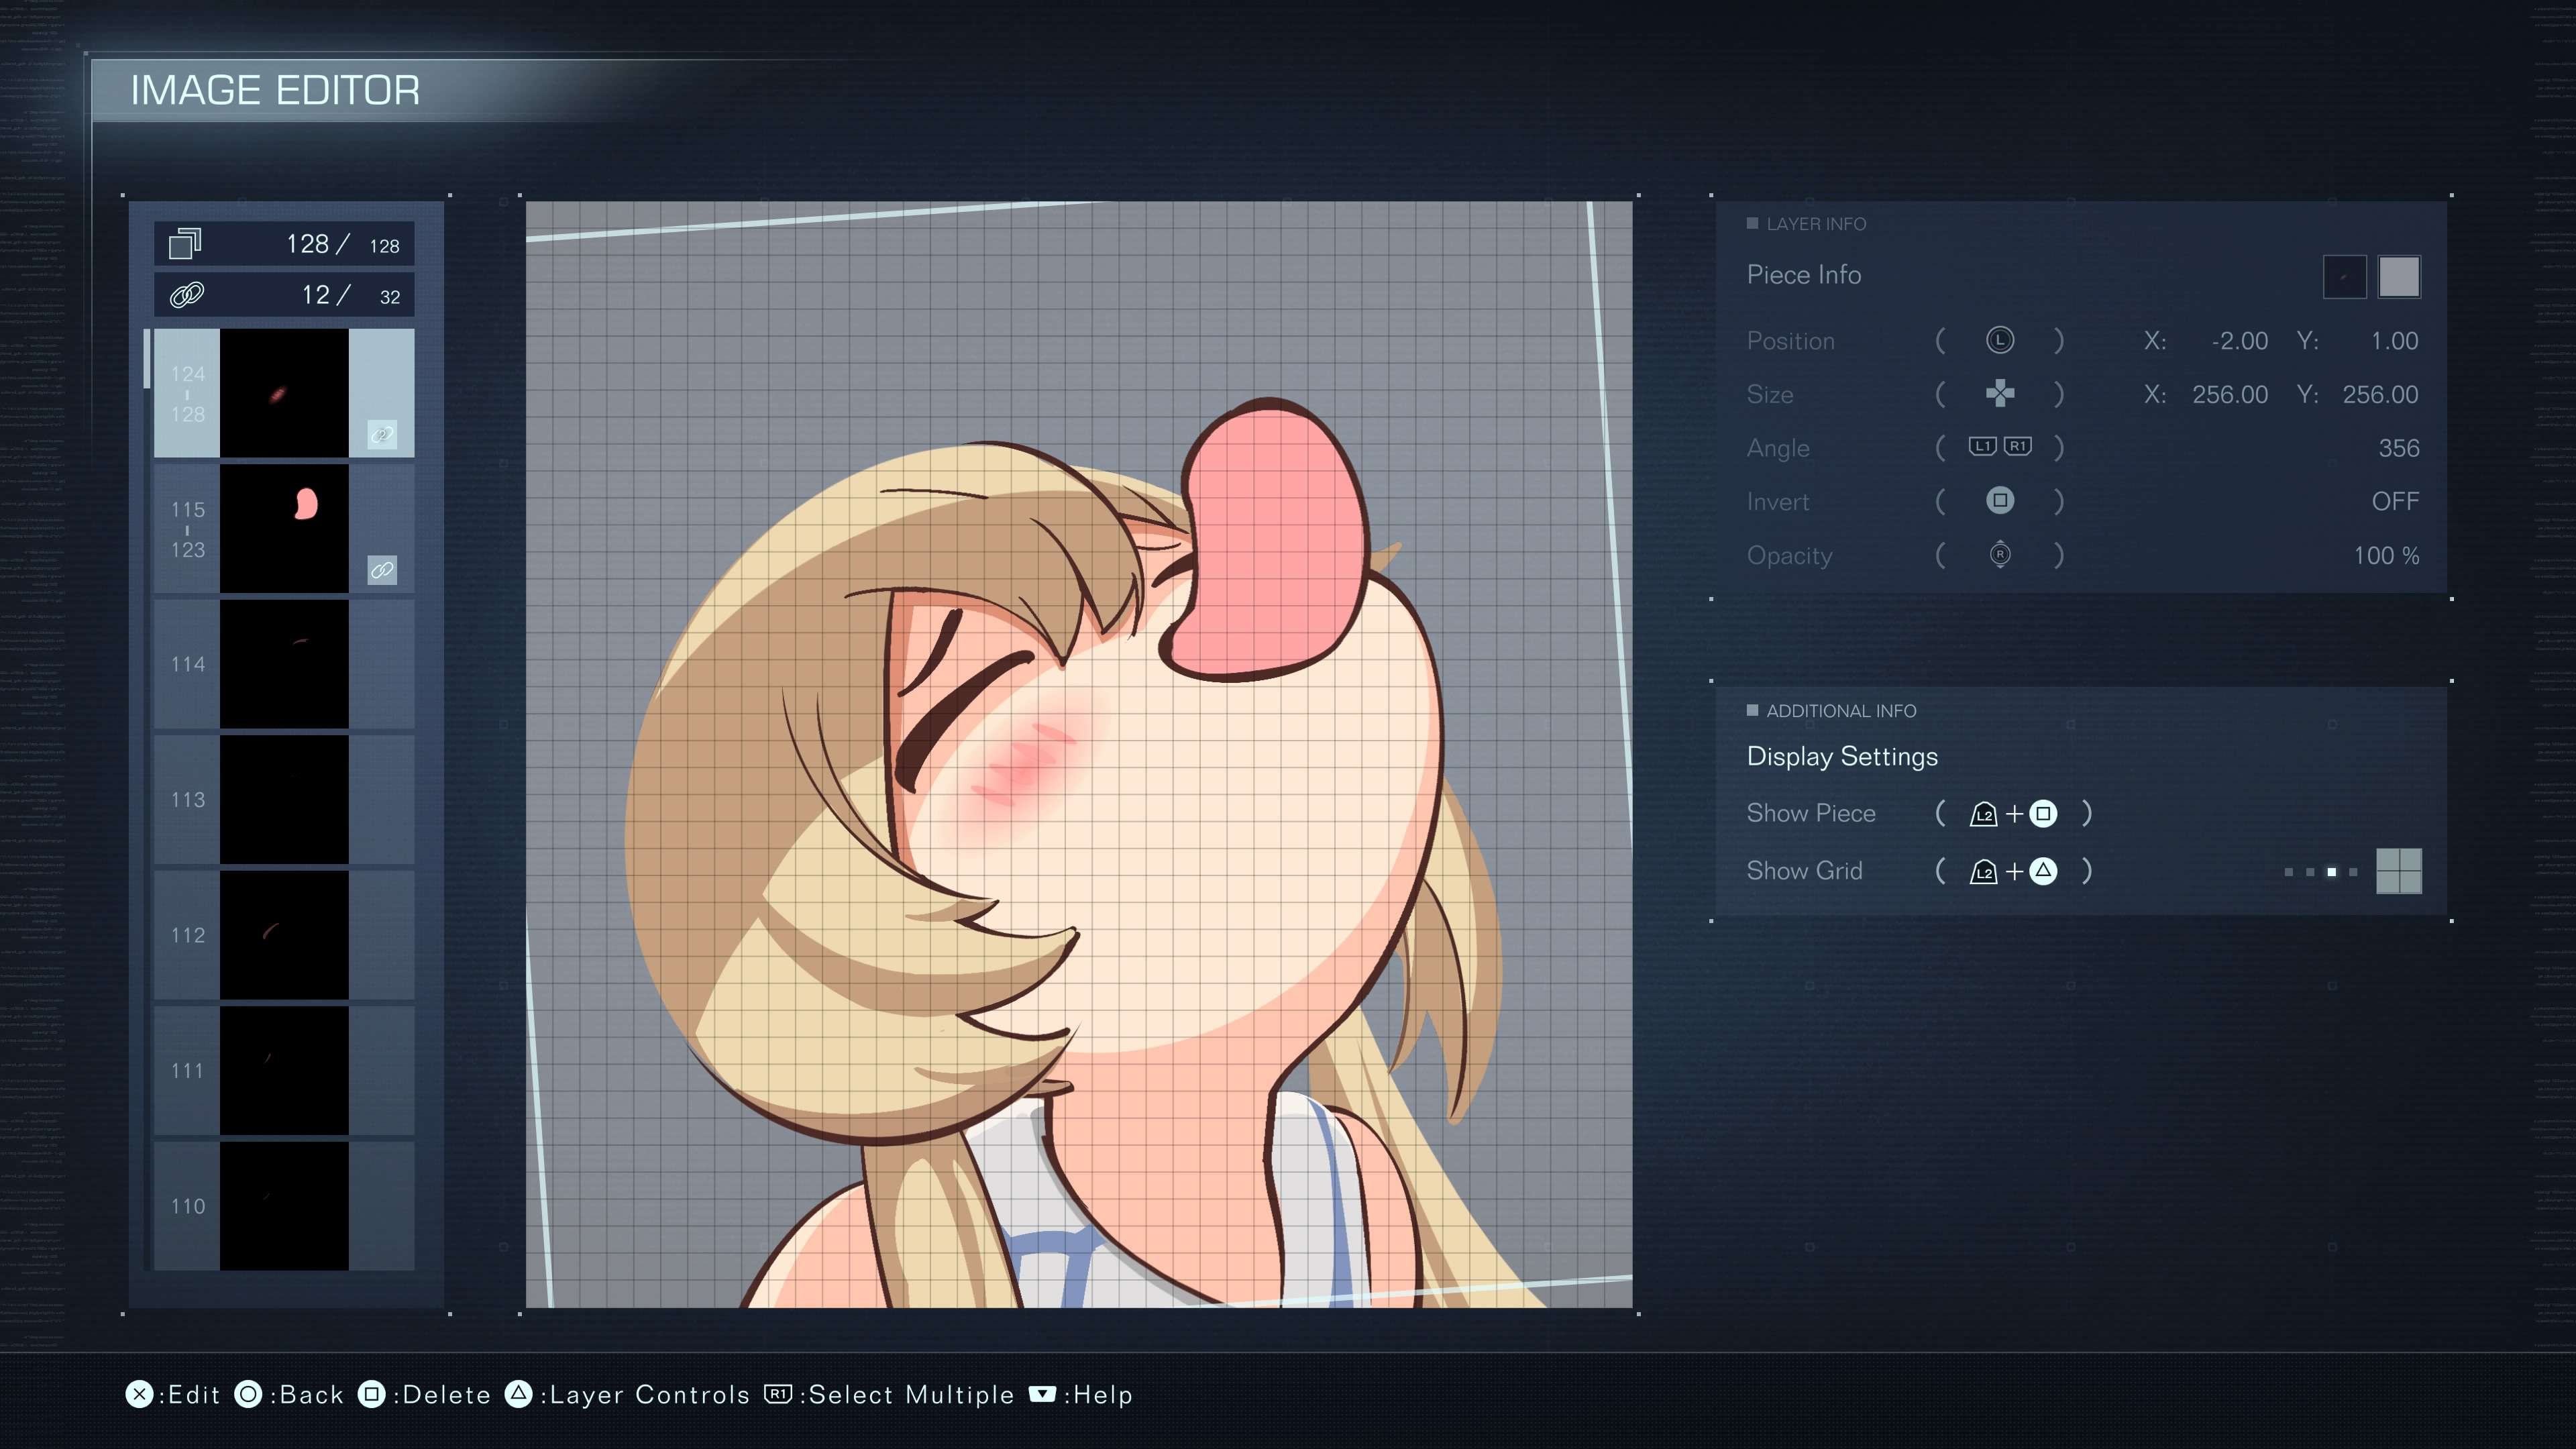Click the circle button Back icon

248,1394
